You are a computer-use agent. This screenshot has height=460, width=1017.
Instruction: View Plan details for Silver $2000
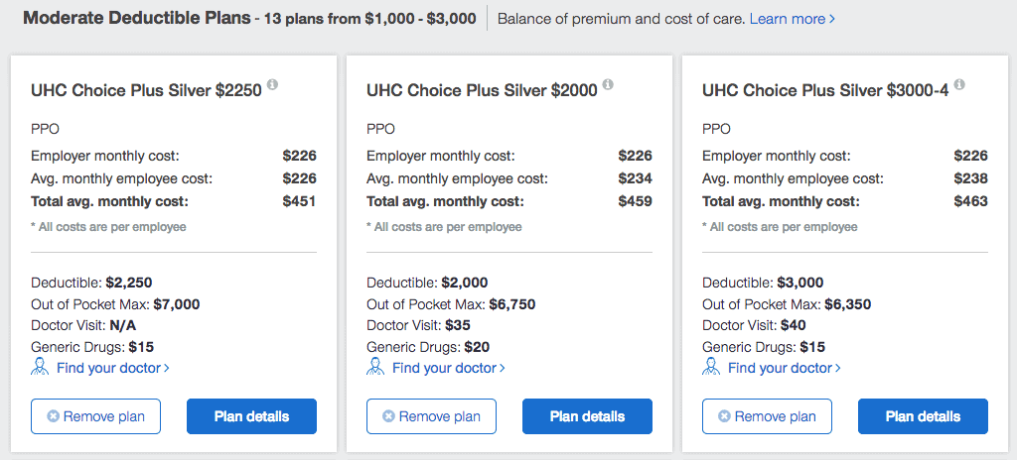click(x=587, y=416)
